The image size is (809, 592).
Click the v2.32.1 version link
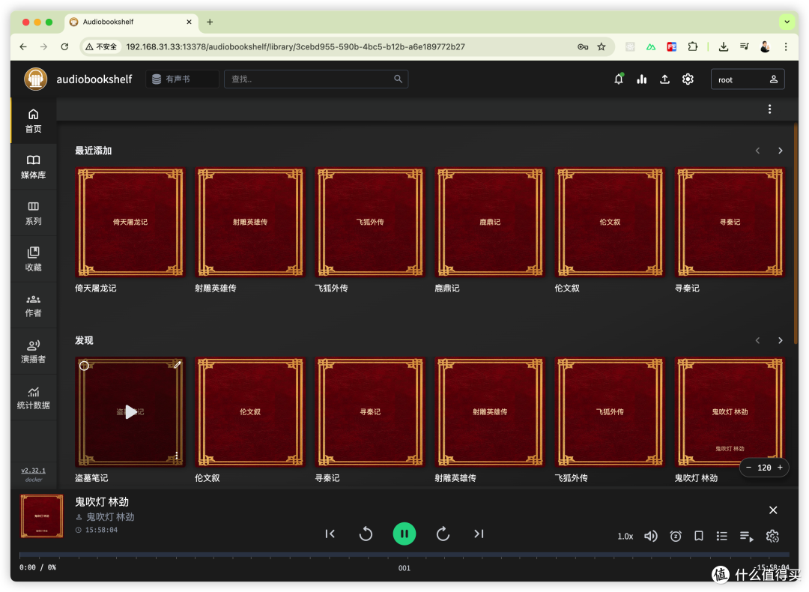click(x=33, y=471)
